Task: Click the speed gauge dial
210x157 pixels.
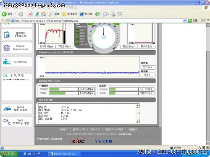Action: click(x=104, y=37)
